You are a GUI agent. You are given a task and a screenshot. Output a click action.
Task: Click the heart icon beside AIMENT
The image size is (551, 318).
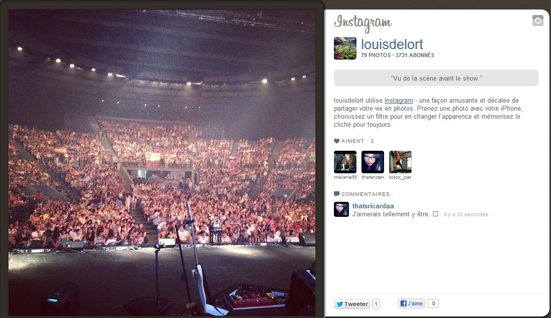click(x=336, y=141)
